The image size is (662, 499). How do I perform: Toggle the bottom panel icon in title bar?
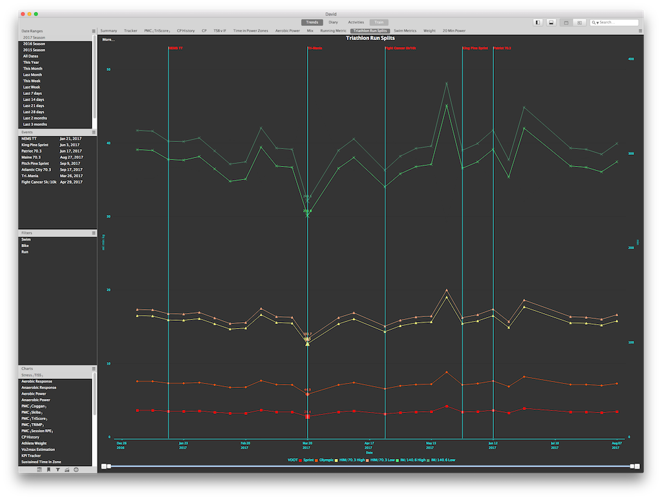[551, 22]
